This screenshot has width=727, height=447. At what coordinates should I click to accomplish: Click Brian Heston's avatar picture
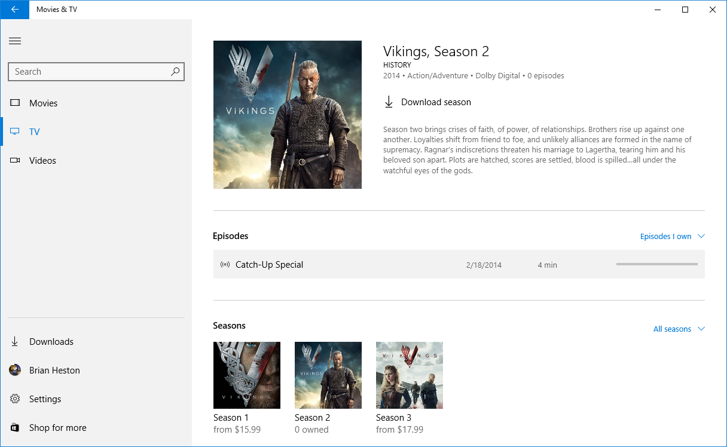point(15,371)
